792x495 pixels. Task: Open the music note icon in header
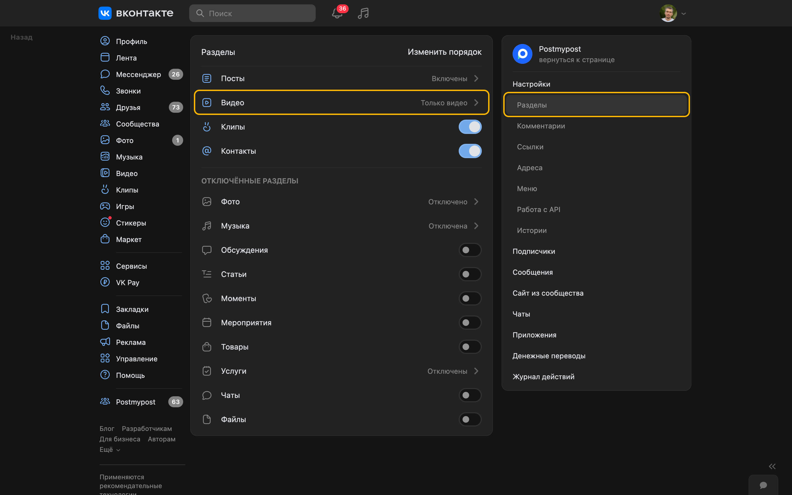click(x=363, y=13)
